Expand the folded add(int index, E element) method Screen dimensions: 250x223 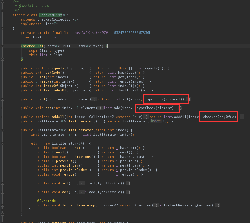click(x=3, y=108)
